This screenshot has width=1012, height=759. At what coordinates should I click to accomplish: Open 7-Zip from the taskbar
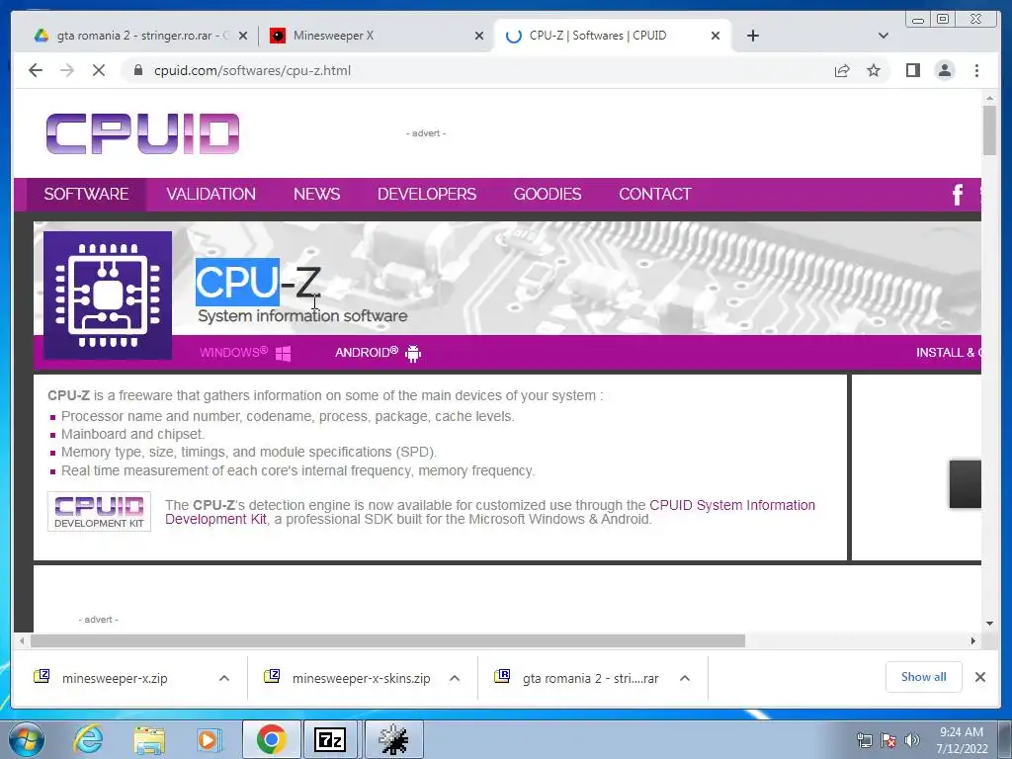[330, 739]
